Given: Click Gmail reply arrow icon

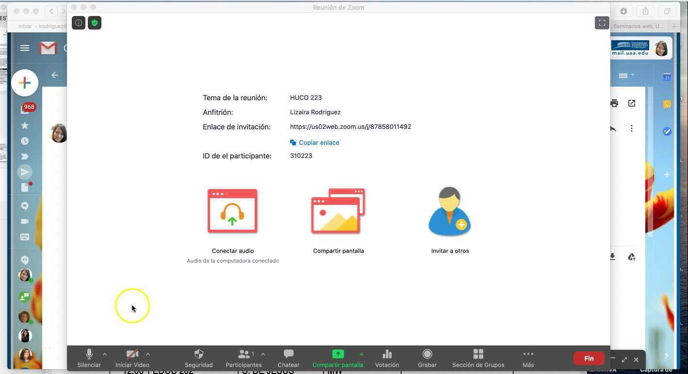Looking at the screenshot, I should click(x=613, y=128).
